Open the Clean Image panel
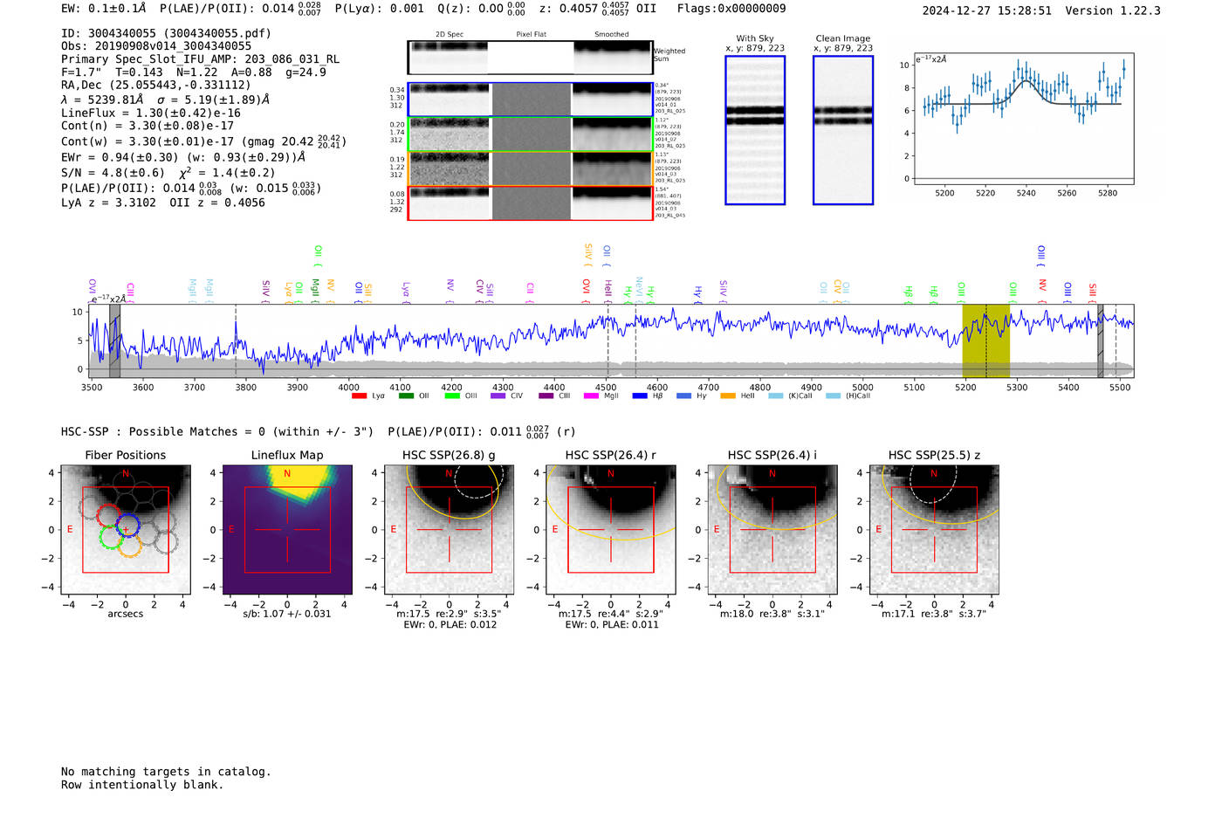Viewport: 1222px width, 832px height. click(843, 130)
